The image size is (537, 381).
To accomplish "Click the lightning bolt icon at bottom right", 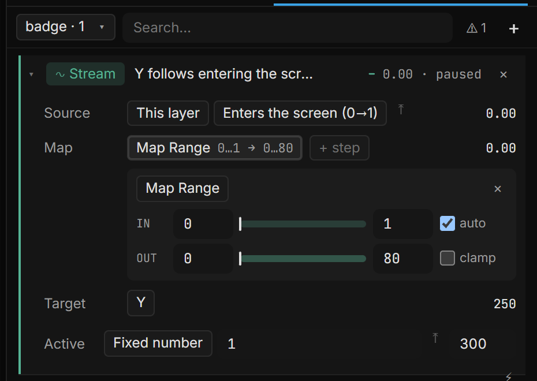I will [x=509, y=376].
